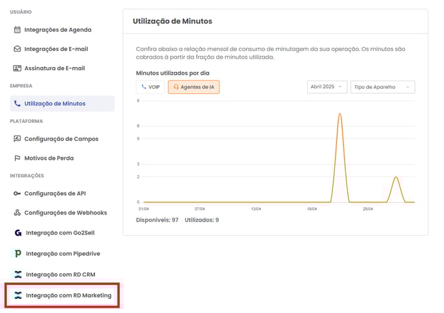Click the webhook icon in the sidebar
Screen dimensions: 444x313
(x=17, y=213)
